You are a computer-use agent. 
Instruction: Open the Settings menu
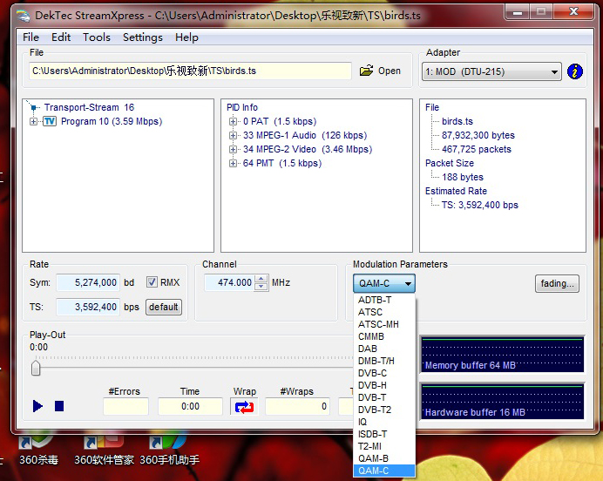[142, 37]
